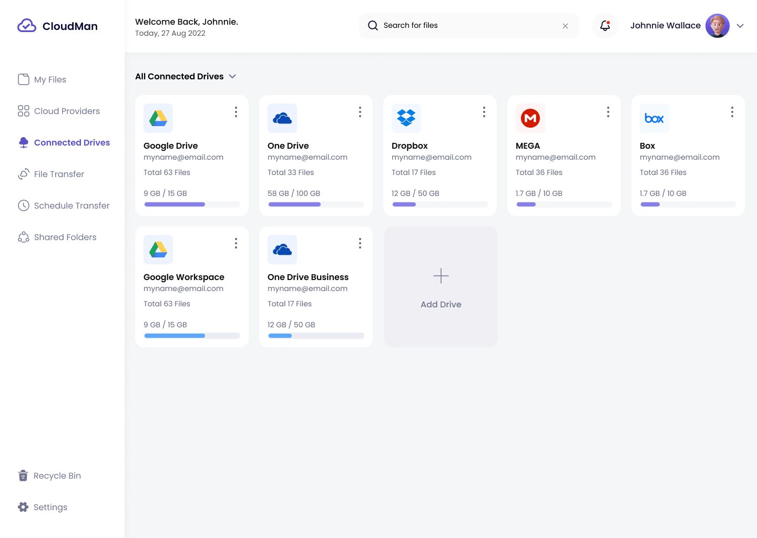757x538 pixels.
Task: Open three-dot menu on MEGA card
Action: point(608,112)
